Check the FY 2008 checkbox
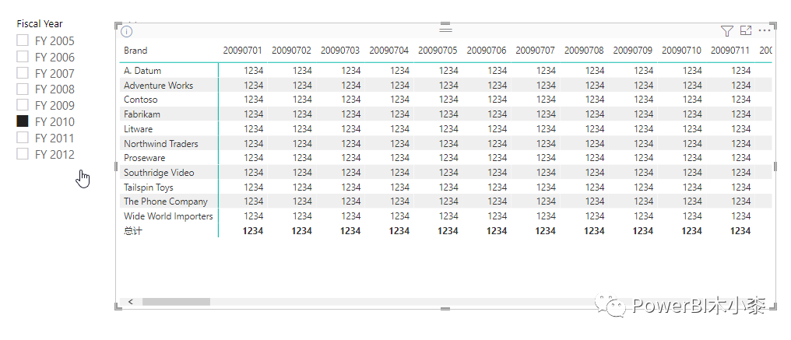Screen dimensions: 791x340 tap(23, 89)
